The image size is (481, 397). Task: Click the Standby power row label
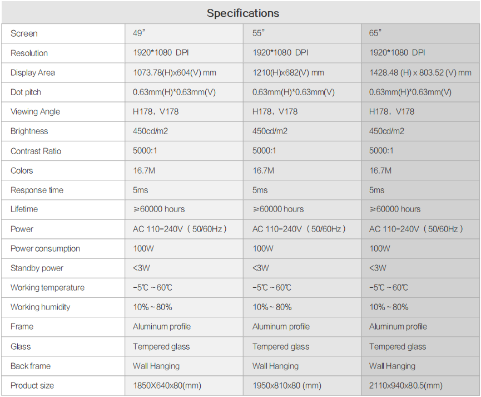(x=37, y=268)
